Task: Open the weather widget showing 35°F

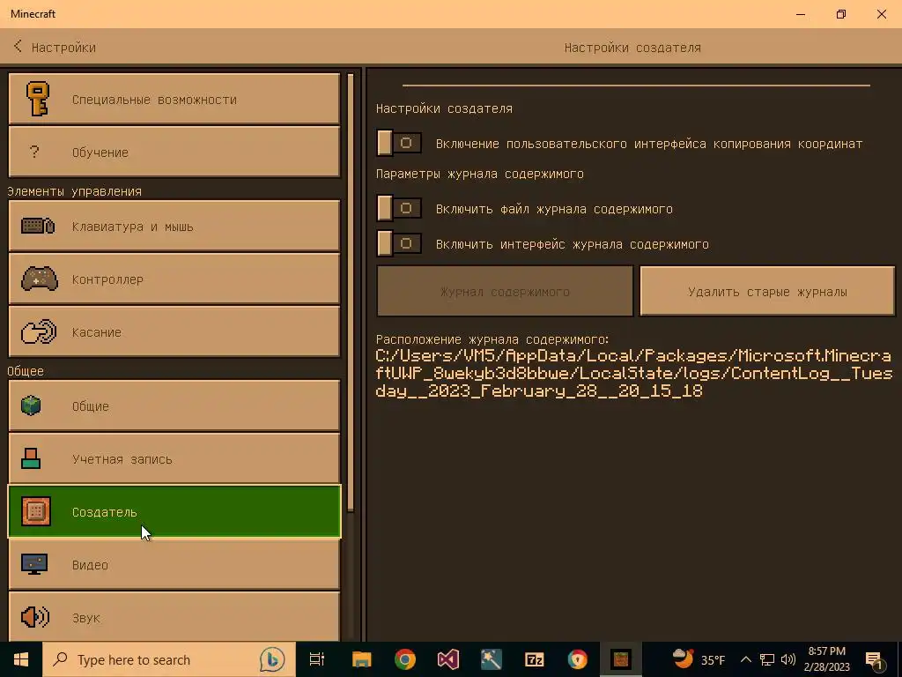Action: pyautogui.click(x=699, y=659)
